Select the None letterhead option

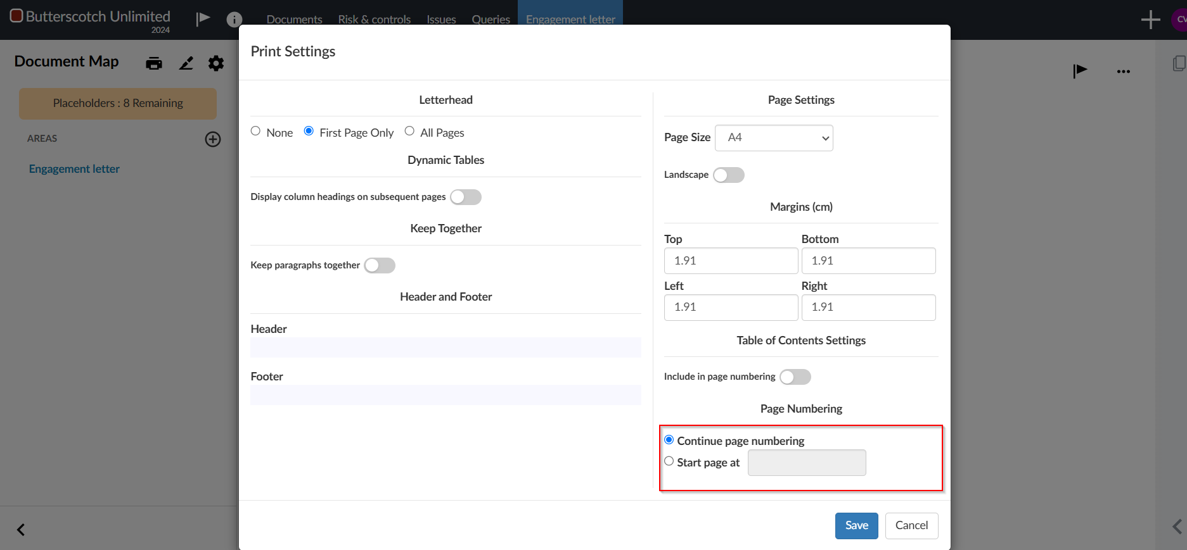[256, 131]
